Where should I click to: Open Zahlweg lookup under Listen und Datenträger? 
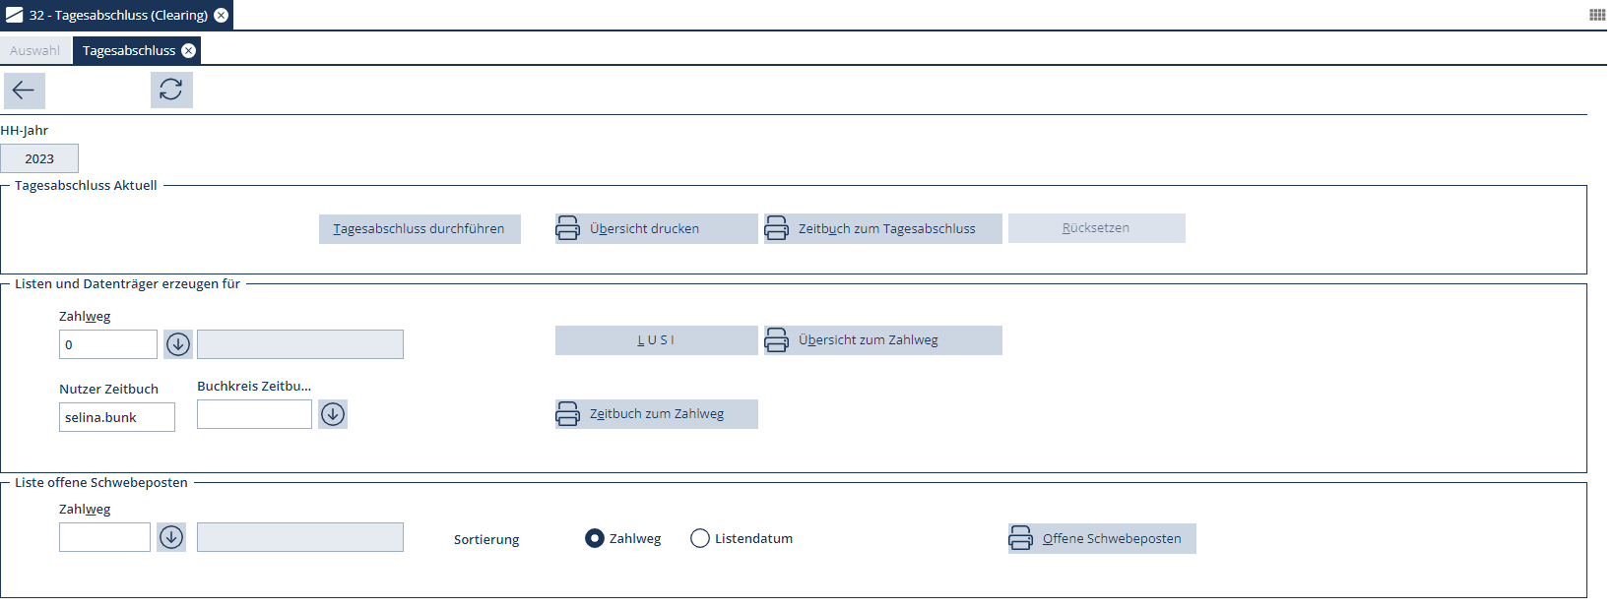(178, 344)
